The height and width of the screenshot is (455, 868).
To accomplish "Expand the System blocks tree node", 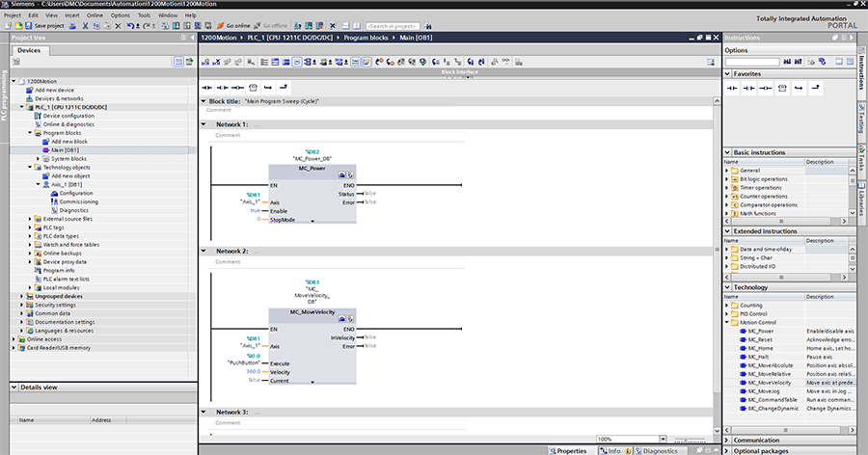I will pyautogui.click(x=39, y=158).
